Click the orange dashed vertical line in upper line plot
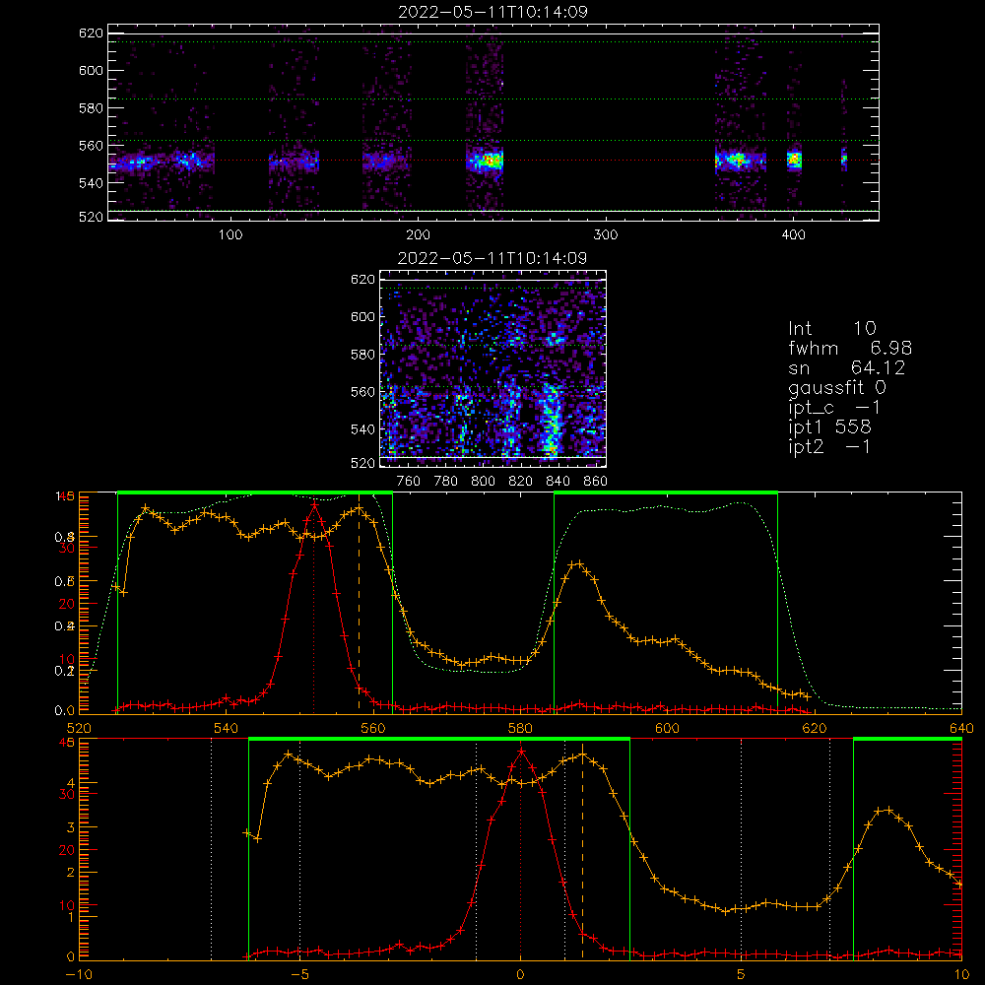This screenshot has height=985, width=985. pos(359,603)
